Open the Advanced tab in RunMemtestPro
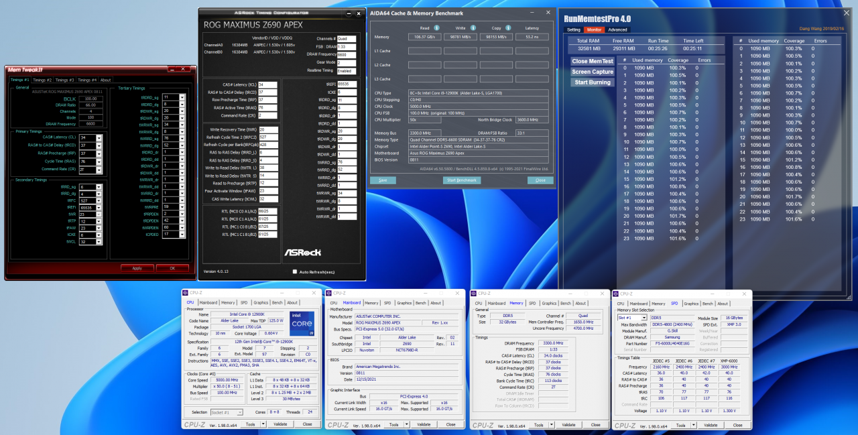Screen dimensions: 858x435 point(617,29)
